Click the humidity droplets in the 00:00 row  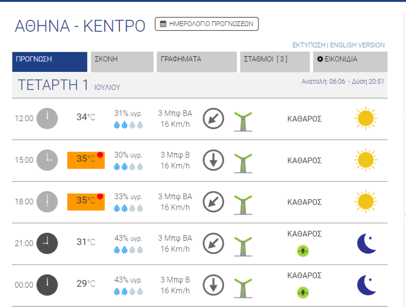click(128, 291)
